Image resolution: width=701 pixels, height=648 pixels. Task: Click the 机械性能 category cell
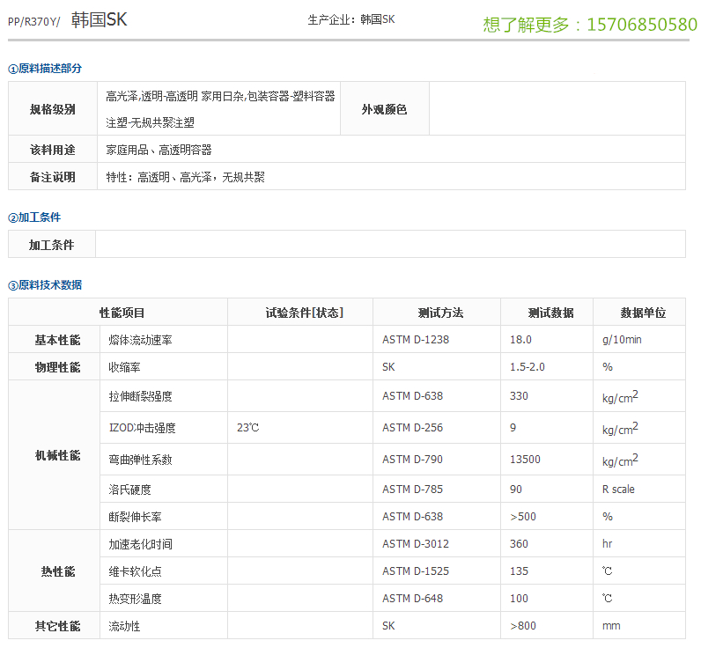(x=54, y=455)
